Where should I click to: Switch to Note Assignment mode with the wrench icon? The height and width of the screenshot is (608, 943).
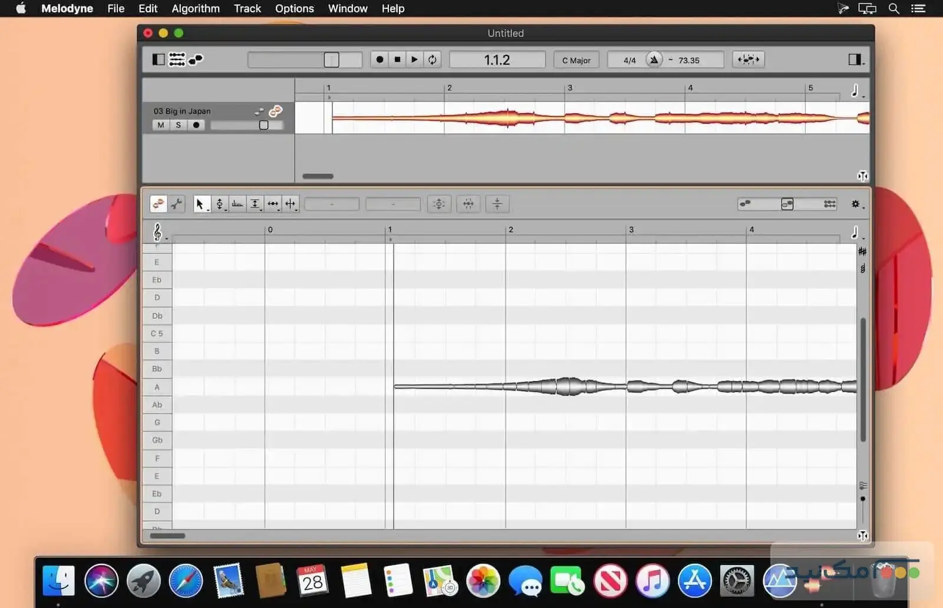[176, 204]
